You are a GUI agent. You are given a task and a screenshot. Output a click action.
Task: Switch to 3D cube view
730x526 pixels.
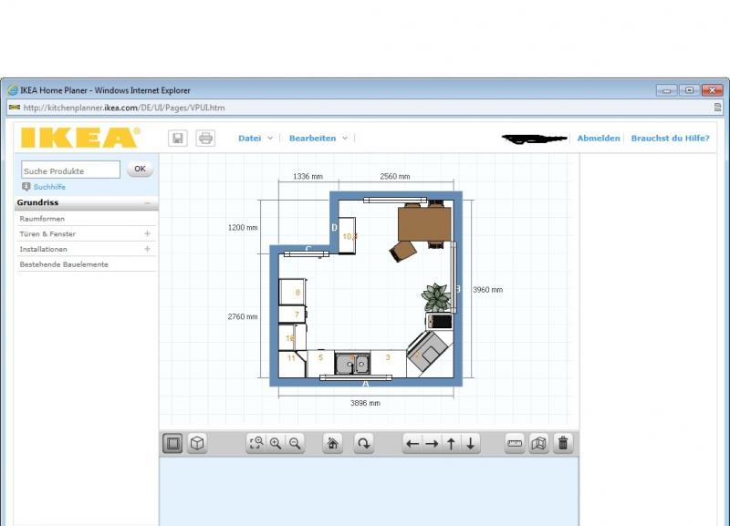pyautogui.click(x=196, y=444)
